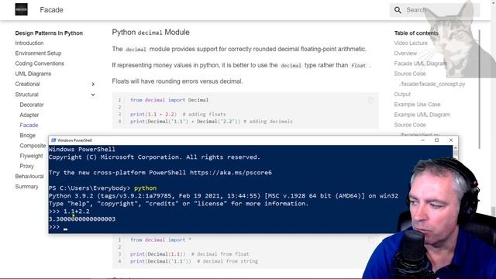
Task: Jump to Facade UML Diagram section
Action: [420, 64]
